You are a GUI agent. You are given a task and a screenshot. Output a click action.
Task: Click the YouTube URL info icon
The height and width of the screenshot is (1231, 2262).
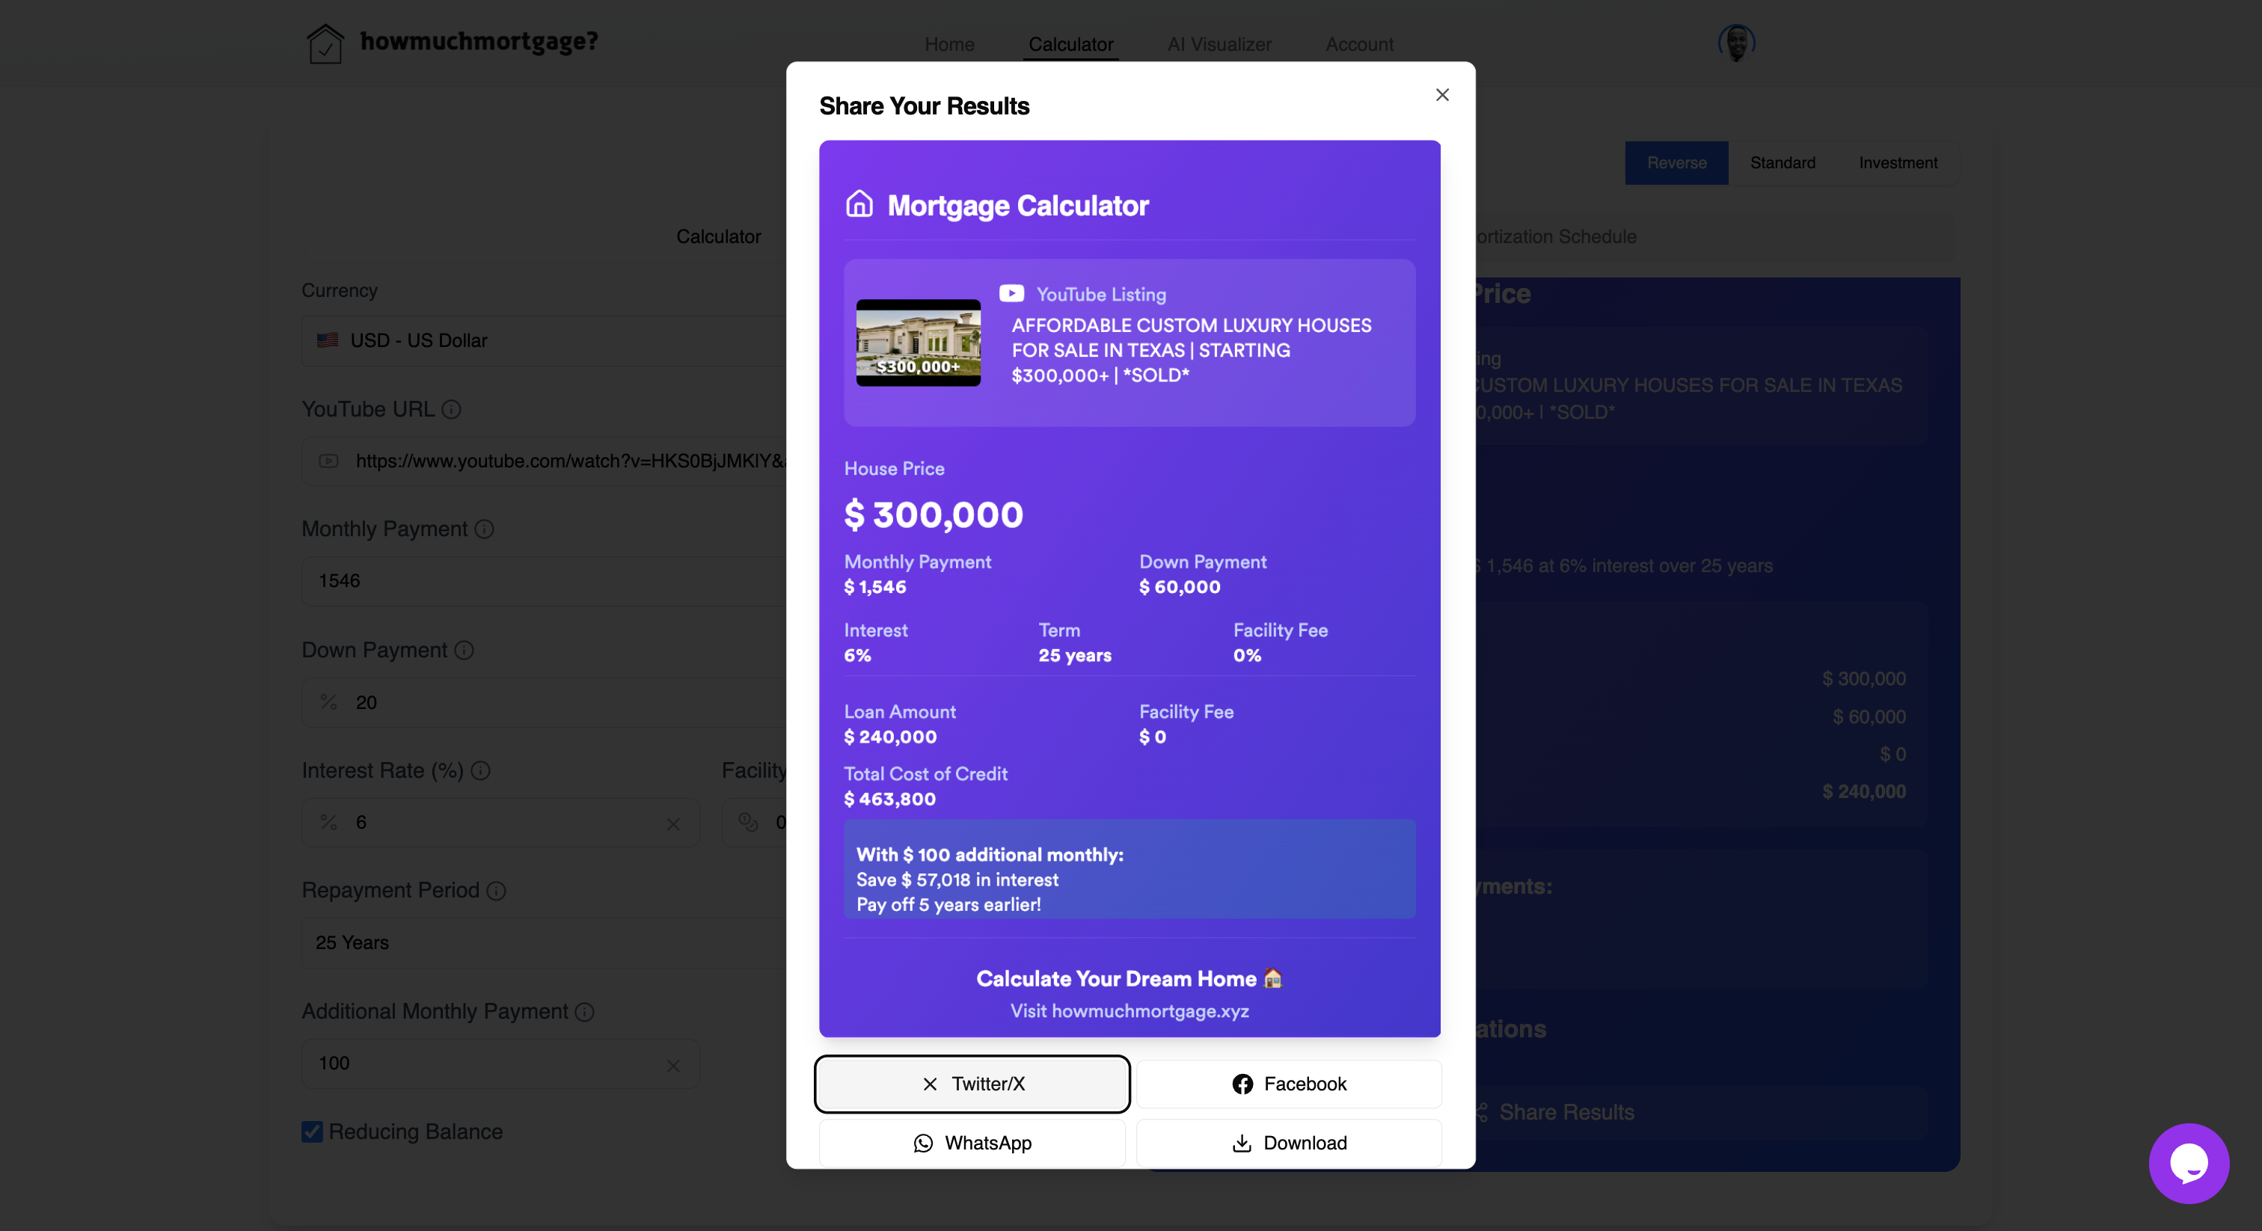coord(451,409)
